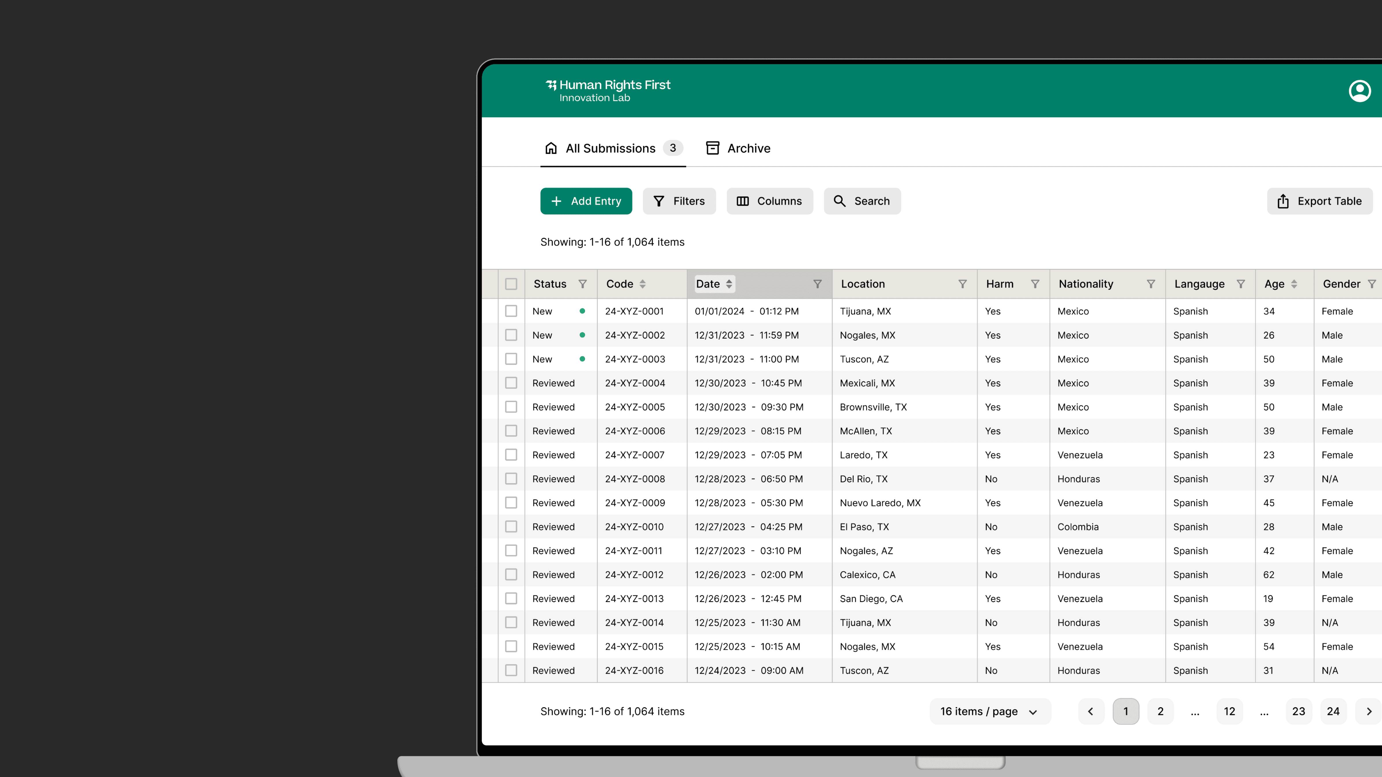Open the Nationality column filter icon
This screenshot has height=777, width=1382.
[x=1151, y=284]
